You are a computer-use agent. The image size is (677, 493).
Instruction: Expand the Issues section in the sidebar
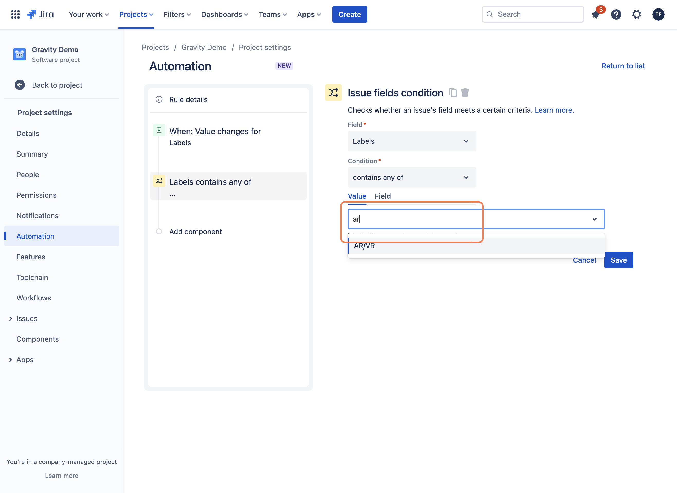[x=11, y=319]
